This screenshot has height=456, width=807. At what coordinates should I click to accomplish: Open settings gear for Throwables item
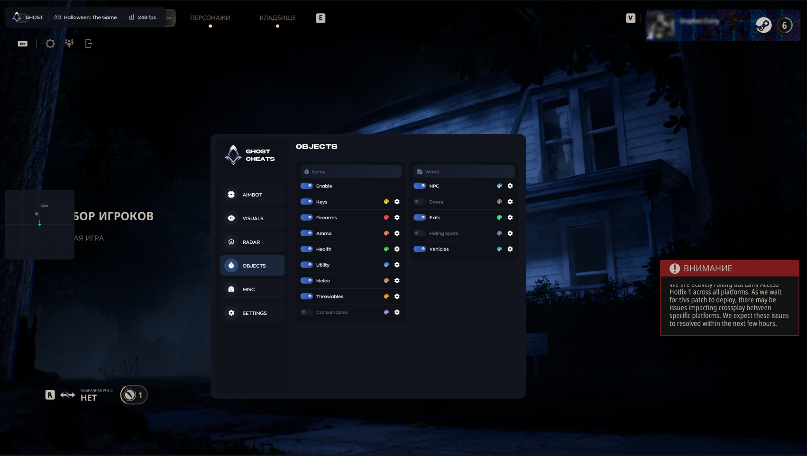point(397,296)
